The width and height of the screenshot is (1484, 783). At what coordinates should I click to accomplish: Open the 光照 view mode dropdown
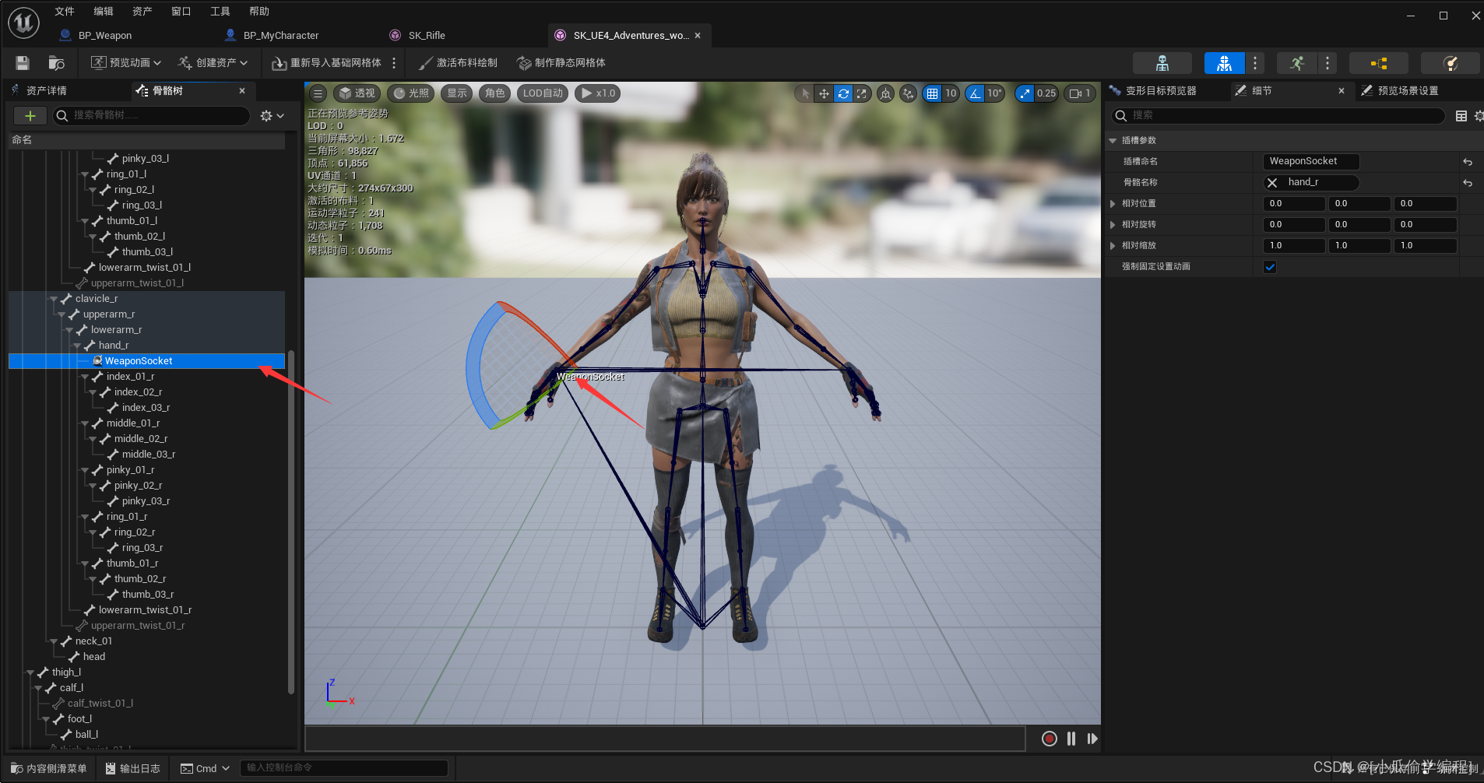pyautogui.click(x=411, y=93)
